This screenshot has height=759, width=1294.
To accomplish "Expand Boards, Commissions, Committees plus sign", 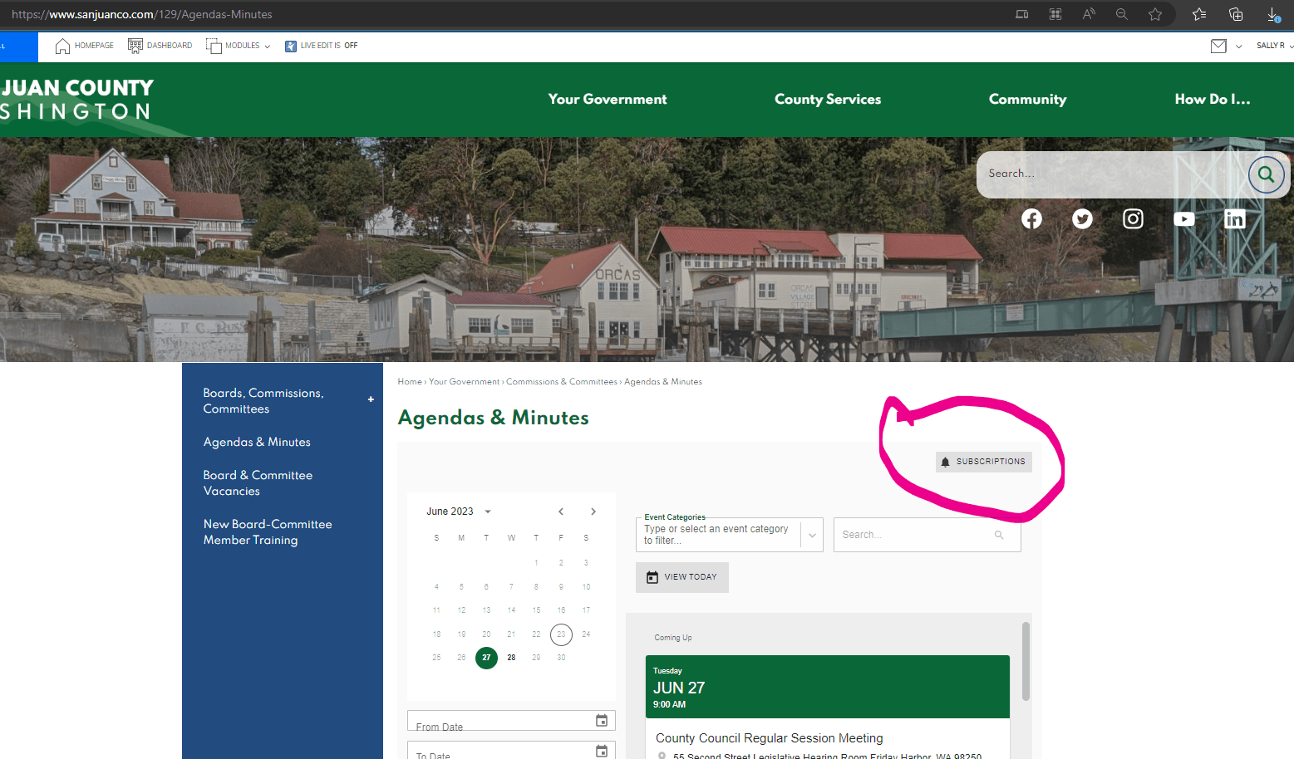I will click(x=371, y=399).
